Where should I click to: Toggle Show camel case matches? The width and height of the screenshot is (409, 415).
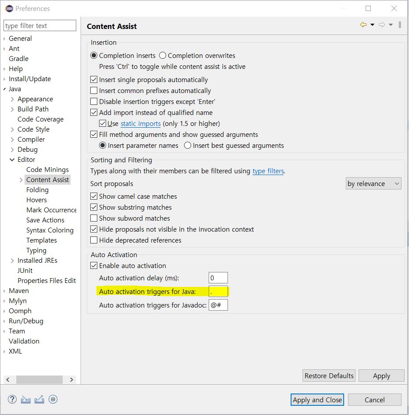(x=94, y=196)
